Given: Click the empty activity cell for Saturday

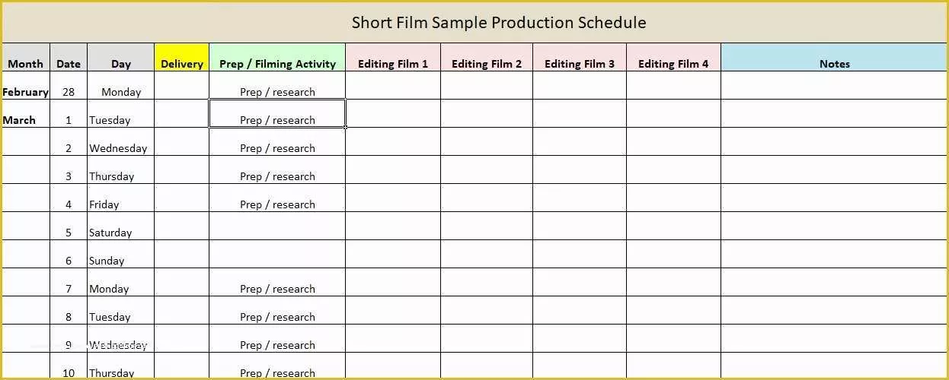Looking at the screenshot, I should 277,226.
